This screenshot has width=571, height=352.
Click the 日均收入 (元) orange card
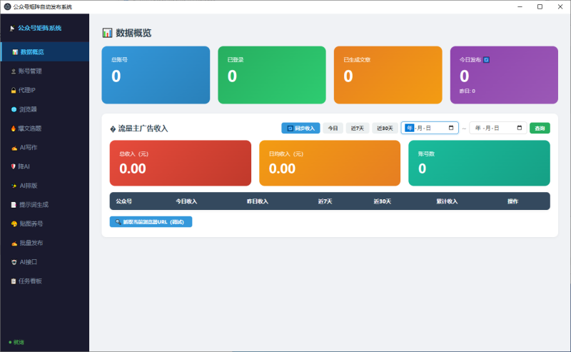click(330, 164)
